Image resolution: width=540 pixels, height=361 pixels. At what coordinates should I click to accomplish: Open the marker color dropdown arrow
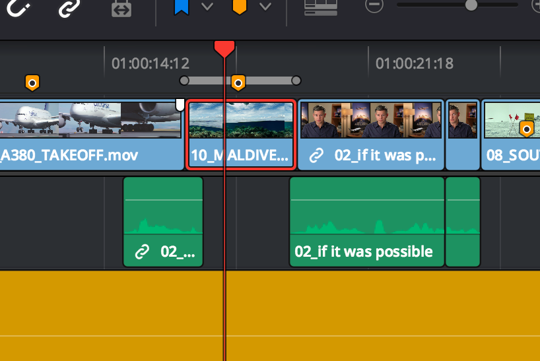(265, 7)
